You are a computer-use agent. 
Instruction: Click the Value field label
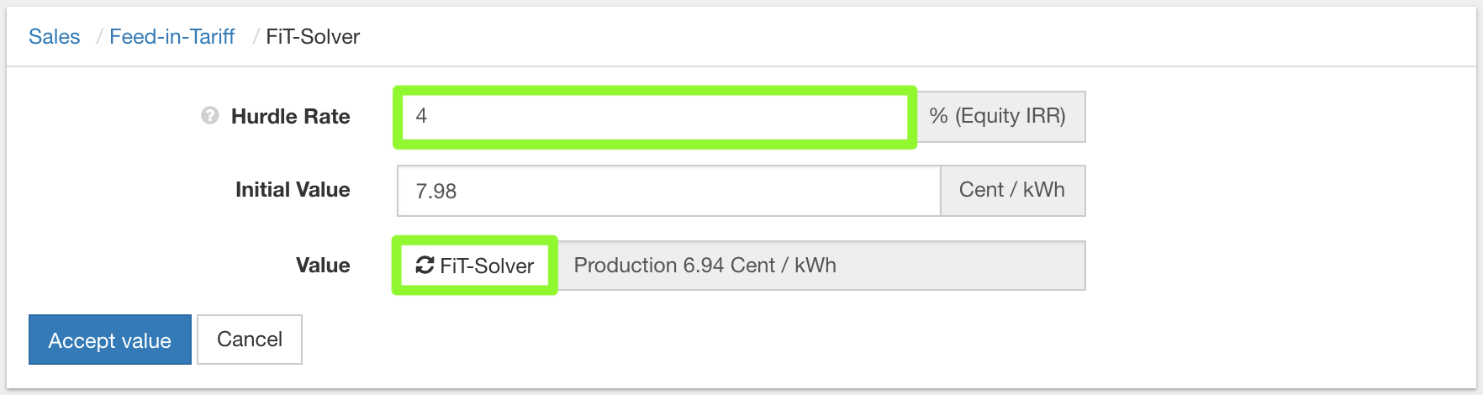tap(323, 266)
